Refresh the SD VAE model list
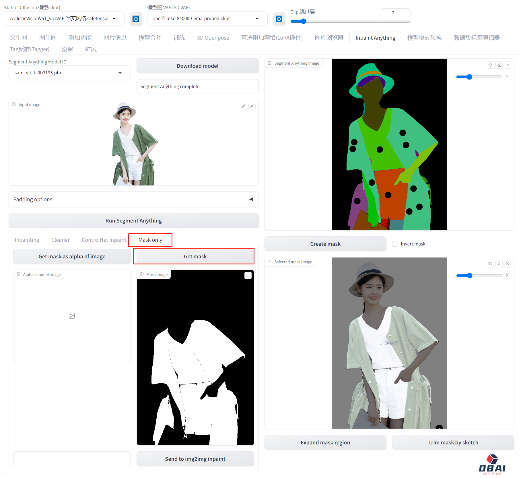Image resolution: width=523 pixels, height=478 pixels. (279, 19)
